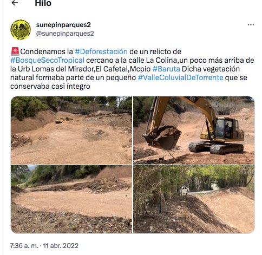The image size is (262, 255).
Task: Click the excavator cab in the photo
Action: (226, 128)
